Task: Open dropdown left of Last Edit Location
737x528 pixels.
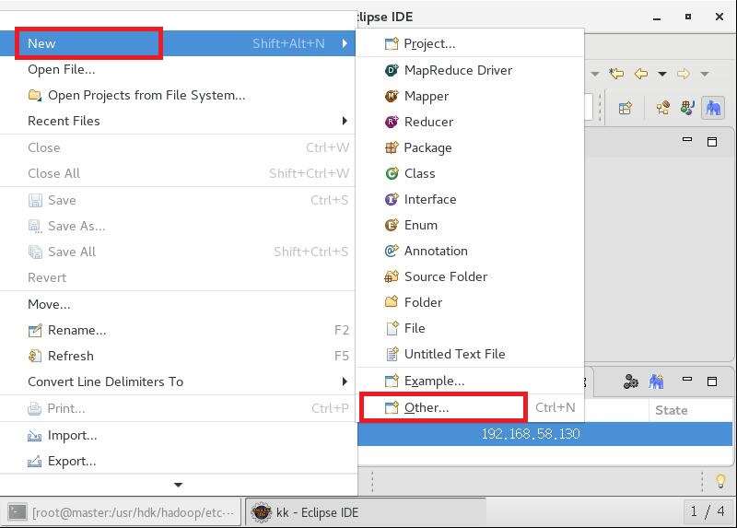Action: point(595,74)
